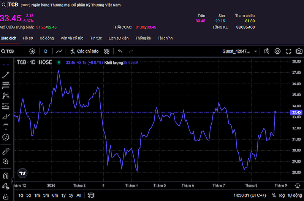The image size is (304, 201).
Task: Toggle percent scale
Action: [x=274, y=195]
